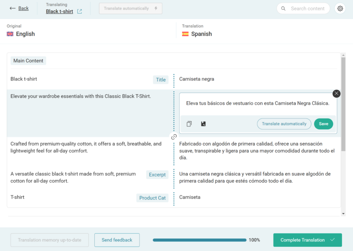The width and height of the screenshot is (353, 251).
Task: Click the link segments chain icon
Action: [x=174, y=136]
